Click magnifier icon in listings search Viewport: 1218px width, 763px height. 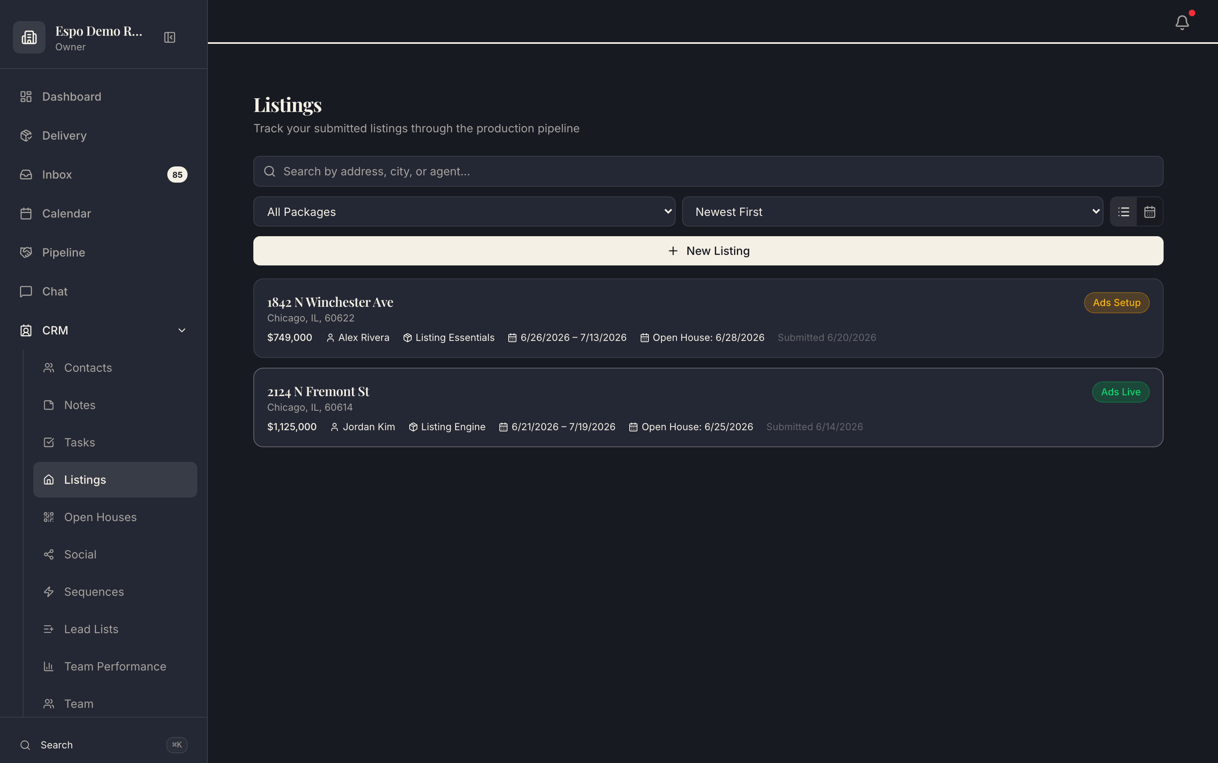pyautogui.click(x=270, y=172)
